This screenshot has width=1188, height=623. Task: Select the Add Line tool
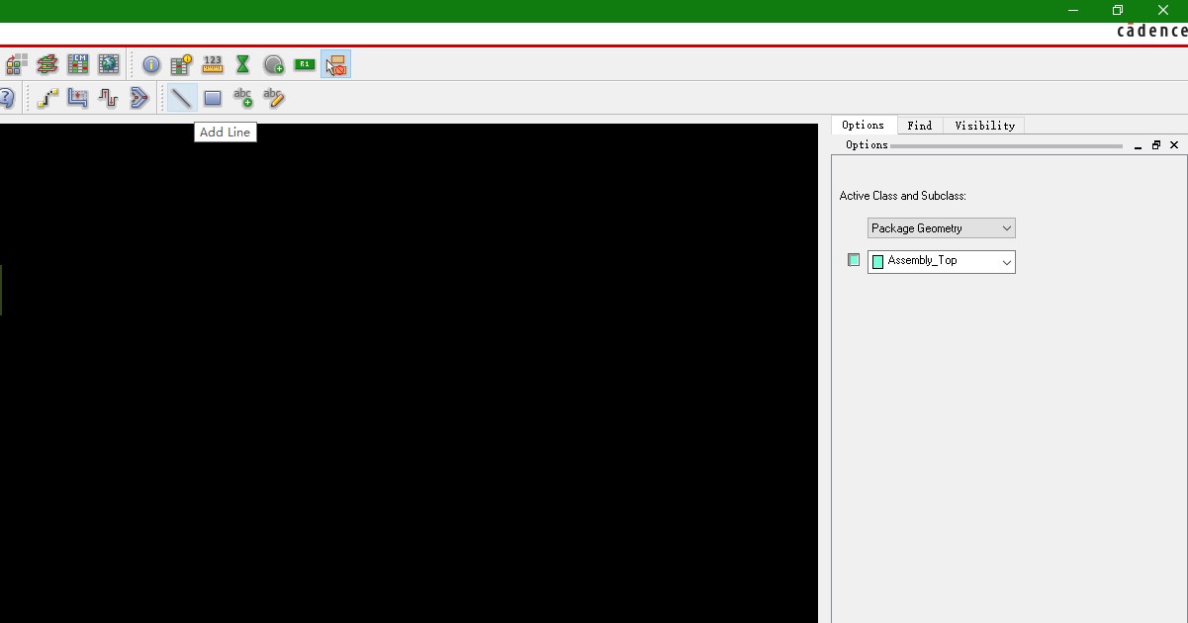(181, 98)
